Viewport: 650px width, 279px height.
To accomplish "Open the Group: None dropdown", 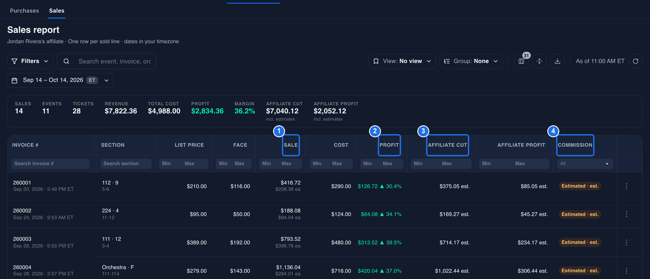I will coord(471,61).
